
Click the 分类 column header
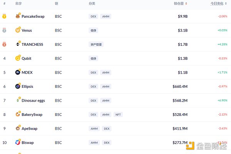pos(92,3)
